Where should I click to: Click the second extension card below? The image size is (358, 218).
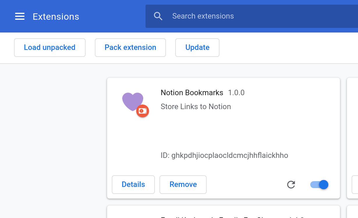(223, 212)
